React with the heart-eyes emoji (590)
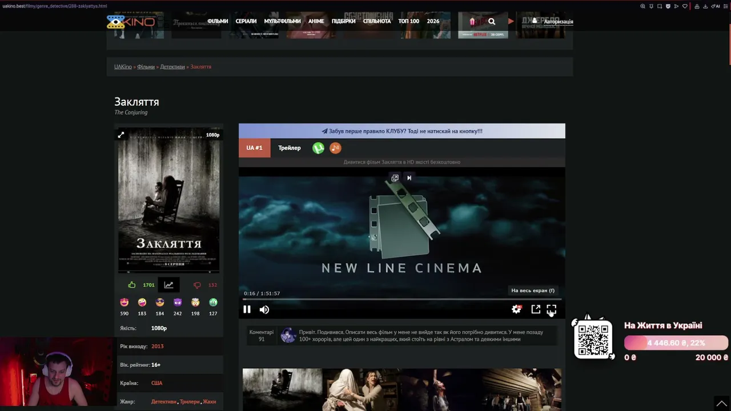This screenshot has height=411, width=731. [x=124, y=303]
